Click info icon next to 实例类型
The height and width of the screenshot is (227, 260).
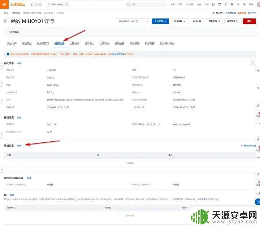pos(142,85)
